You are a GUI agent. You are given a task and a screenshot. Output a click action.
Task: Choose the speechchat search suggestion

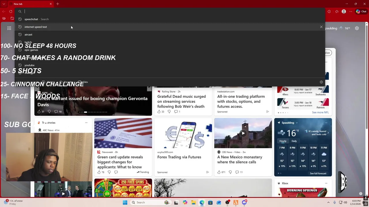coord(170,19)
